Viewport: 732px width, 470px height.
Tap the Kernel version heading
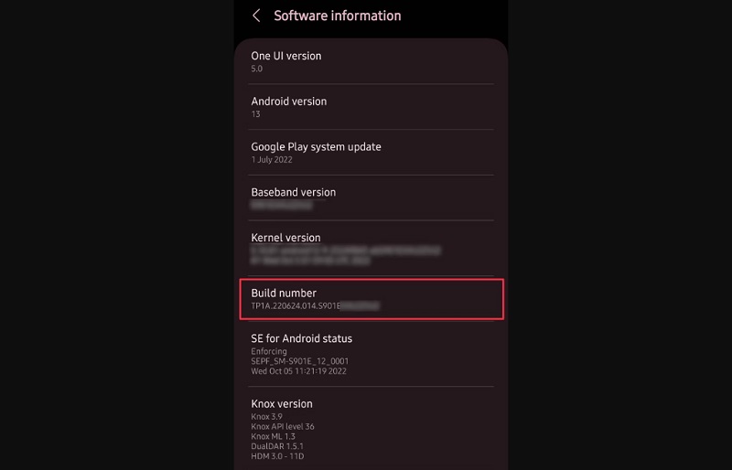(x=285, y=238)
